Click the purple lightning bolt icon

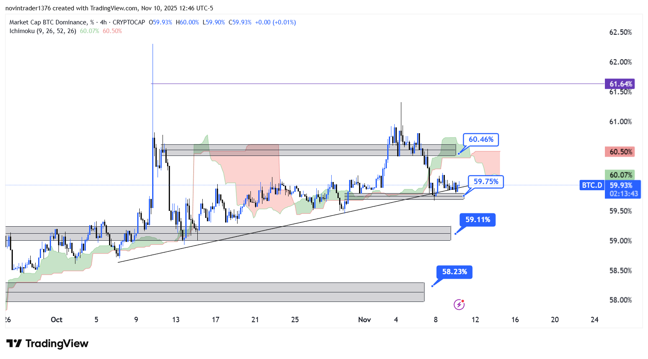459,305
